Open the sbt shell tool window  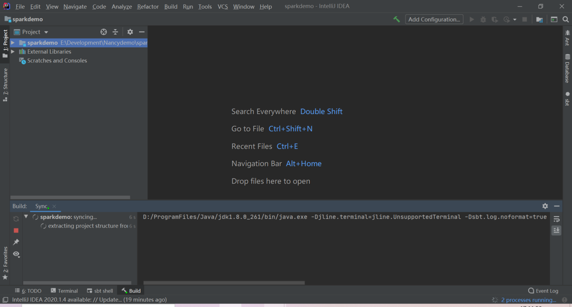[100, 291]
